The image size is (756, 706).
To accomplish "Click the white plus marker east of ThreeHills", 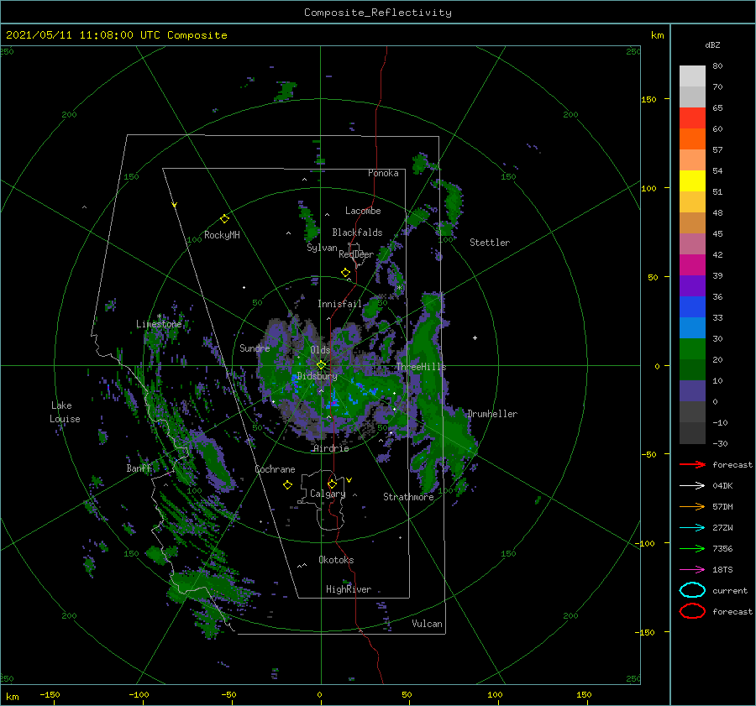I will pos(475,337).
